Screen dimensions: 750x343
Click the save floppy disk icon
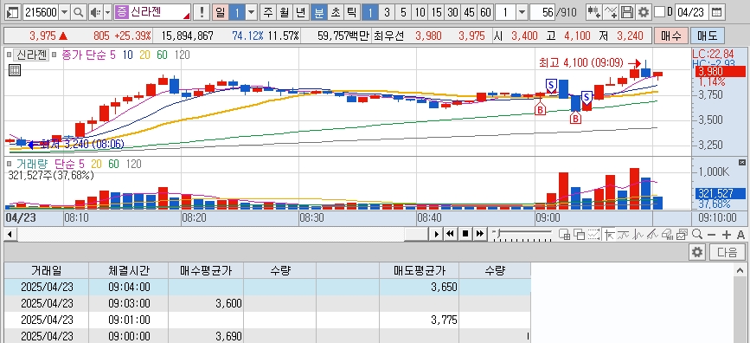[626, 12]
